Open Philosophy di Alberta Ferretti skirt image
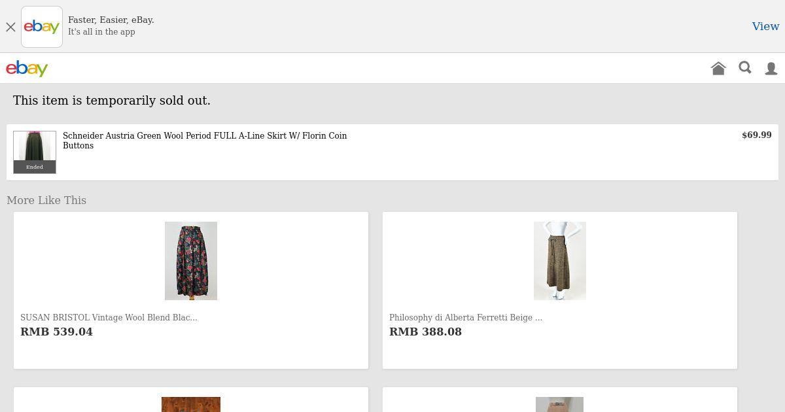Image resolution: width=785 pixels, height=412 pixels. click(560, 261)
